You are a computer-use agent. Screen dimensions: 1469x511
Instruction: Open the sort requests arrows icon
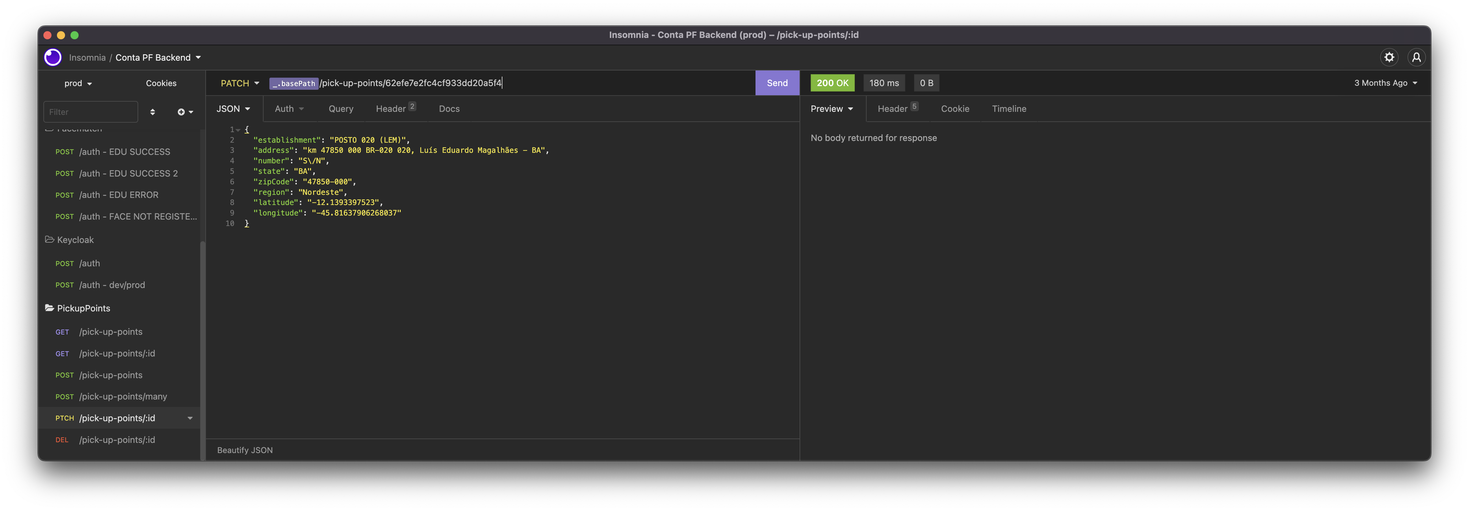[152, 112]
